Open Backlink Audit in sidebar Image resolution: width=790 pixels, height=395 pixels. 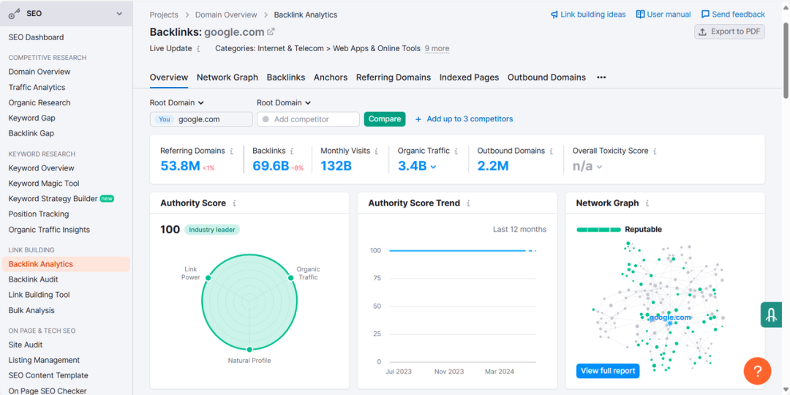(x=33, y=279)
